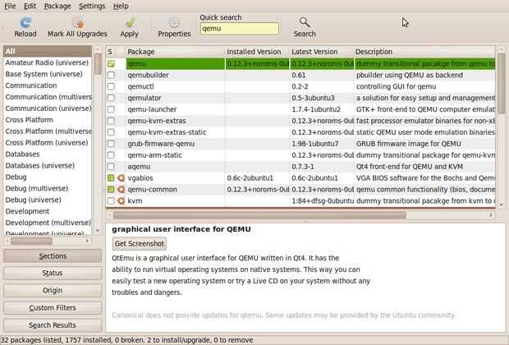Mark the qemuctl package checkbox
509x345 pixels.
(111, 86)
